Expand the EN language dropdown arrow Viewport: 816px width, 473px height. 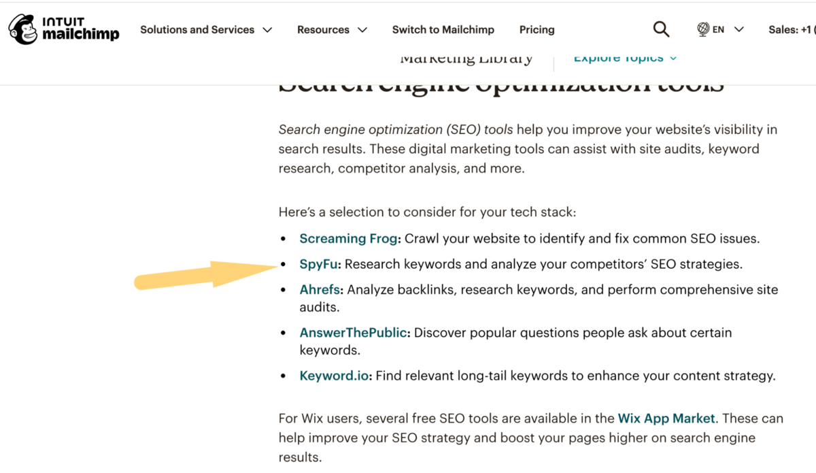coord(739,30)
